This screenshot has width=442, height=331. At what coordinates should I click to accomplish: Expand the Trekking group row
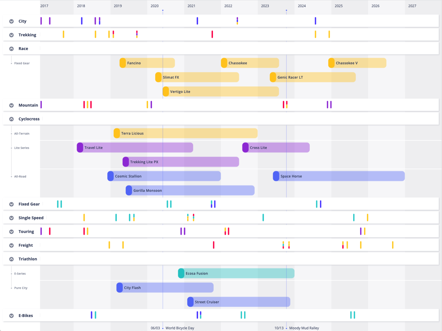pyautogui.click(x=11, y=35)
